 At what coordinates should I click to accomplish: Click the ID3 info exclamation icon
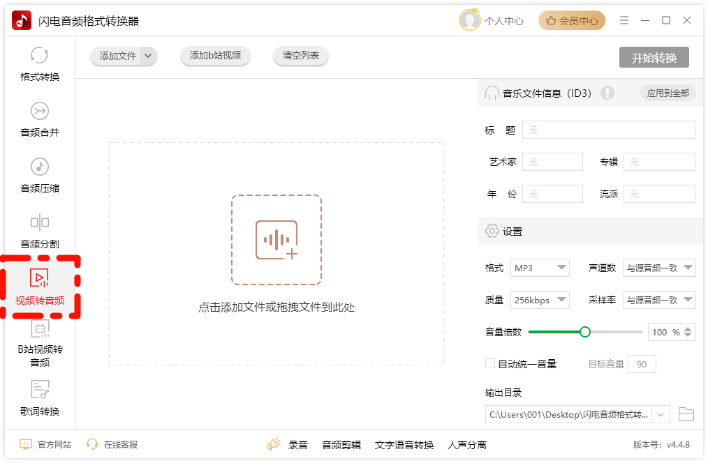pyautogui.click(x=607, y=93)
